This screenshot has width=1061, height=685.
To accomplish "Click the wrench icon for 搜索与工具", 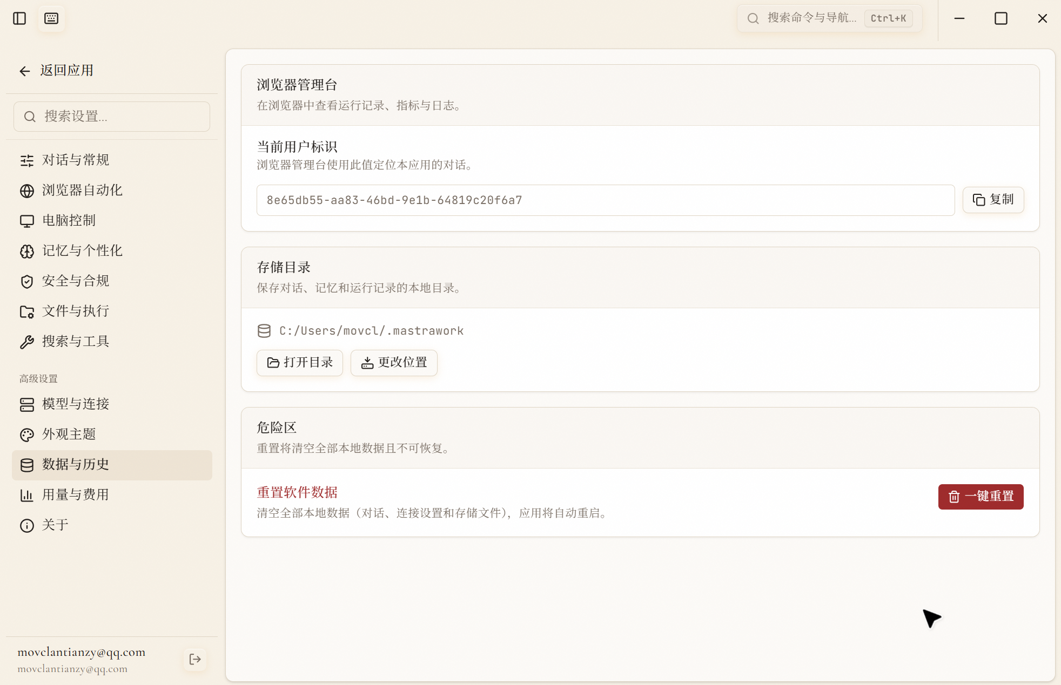I will [27, 342].
